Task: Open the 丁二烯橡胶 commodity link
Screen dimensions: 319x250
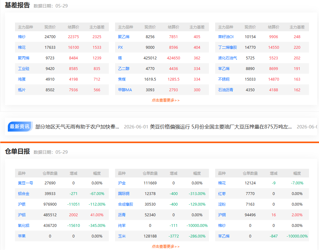Action: pos(227,47)
